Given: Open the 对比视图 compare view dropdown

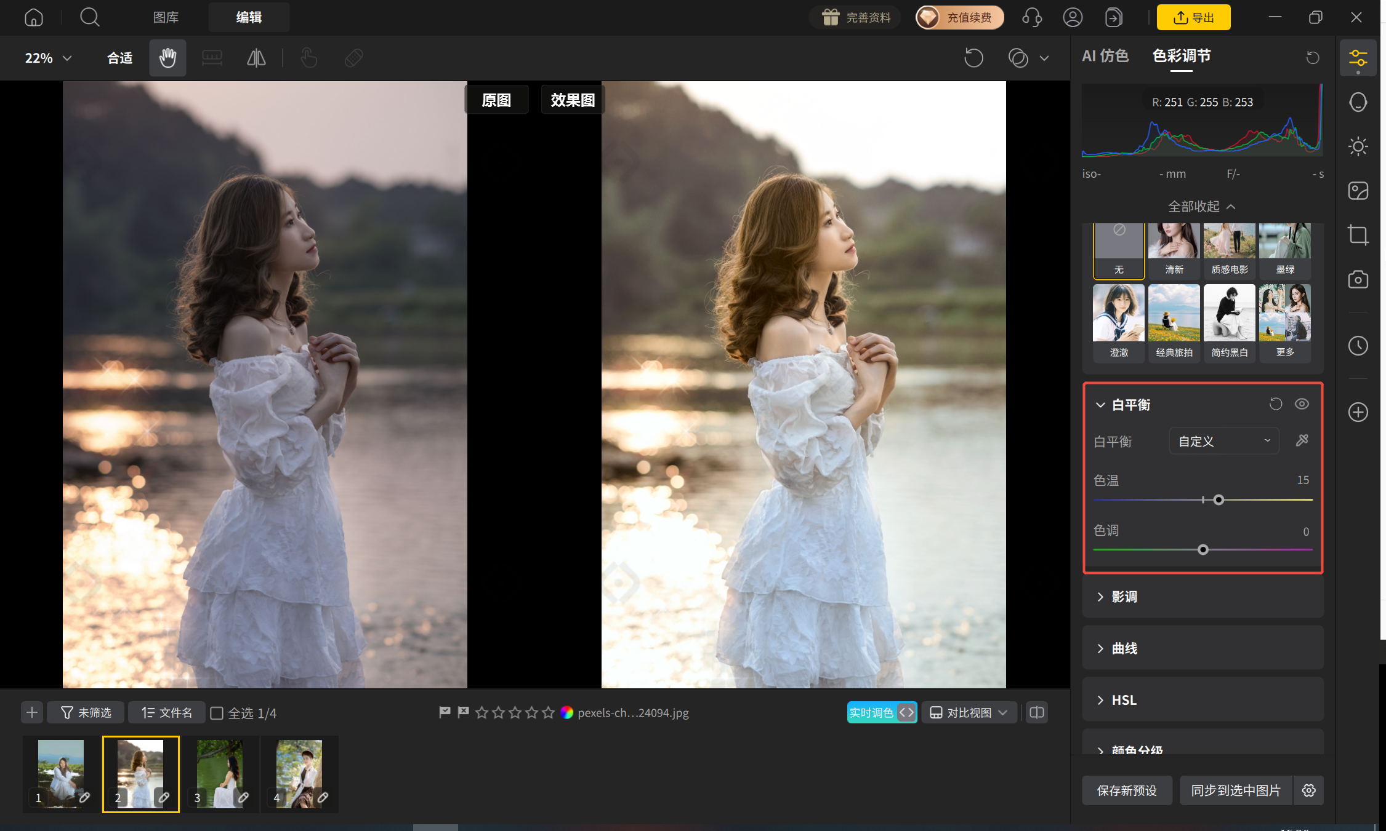Looking at the screenshot, I should pos(969,712).
